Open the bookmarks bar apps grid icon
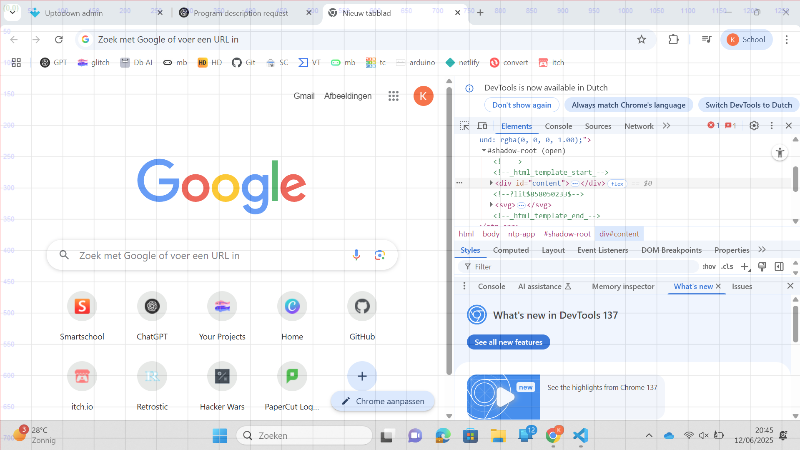 click(16, 63)
